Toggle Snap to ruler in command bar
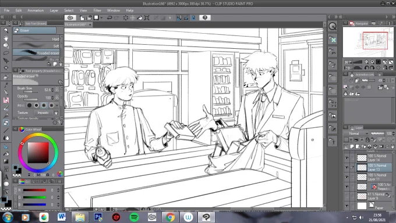Screen dimensions: 396x223 click(x=179, y=17)
